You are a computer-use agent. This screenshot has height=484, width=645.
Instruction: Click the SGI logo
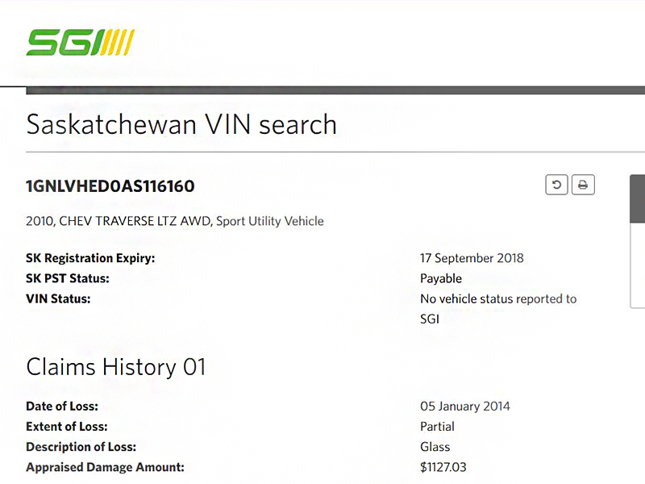80,43
